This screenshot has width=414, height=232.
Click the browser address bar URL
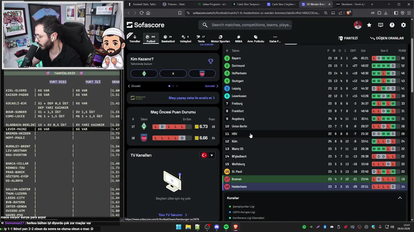coord(256,13)
